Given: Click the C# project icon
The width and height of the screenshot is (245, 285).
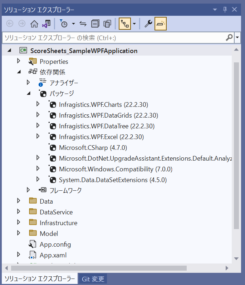Looking at the screenshot, I should tap(23, 50).
